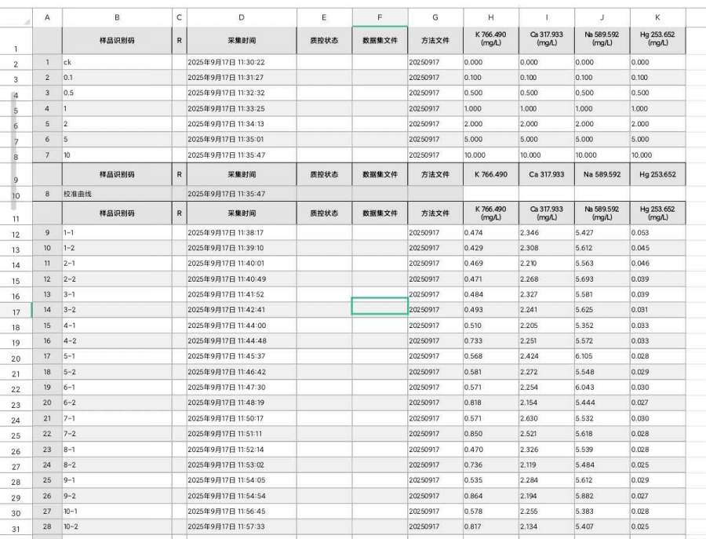Click the 采集时间 header in row 1
706x539 pixels.
click(x=241, y=40)
